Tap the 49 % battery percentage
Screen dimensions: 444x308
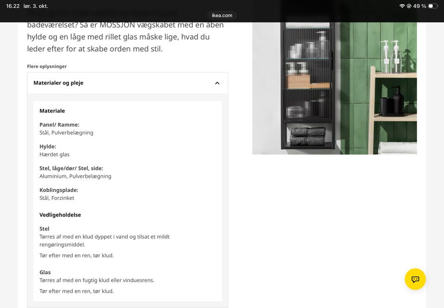click(419, 6)
